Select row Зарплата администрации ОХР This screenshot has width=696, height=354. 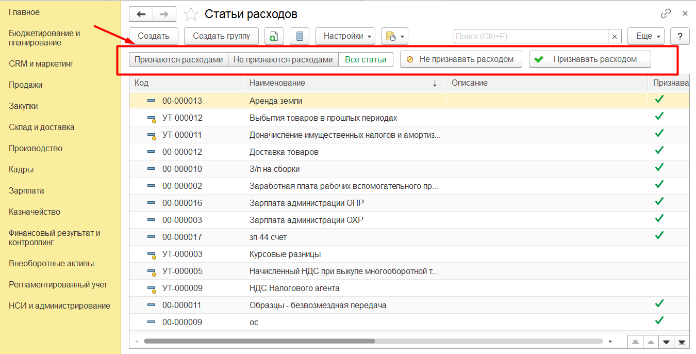pos(409,220)
